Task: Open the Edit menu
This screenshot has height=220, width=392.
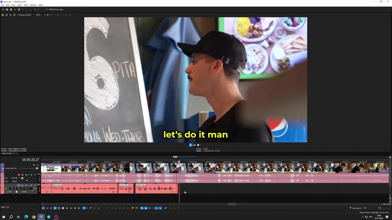Action: pyautogui.click(x=7, y=5)
